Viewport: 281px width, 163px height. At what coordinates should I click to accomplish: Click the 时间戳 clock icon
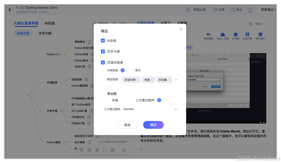tap(235, 34)
